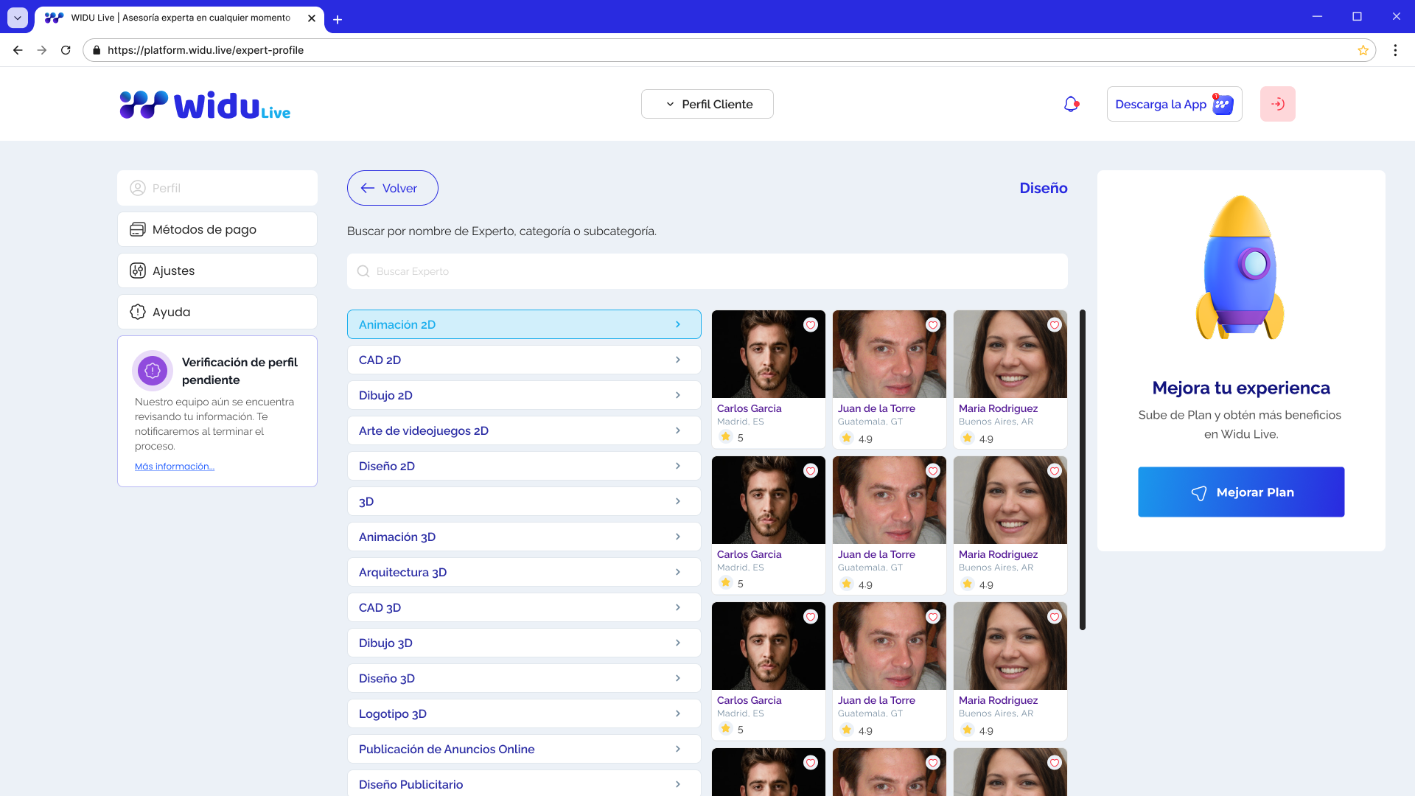Open the Perfil Cliente dropdown
The width and height of the screenshot is (1415, 796).
click(707, 104)
